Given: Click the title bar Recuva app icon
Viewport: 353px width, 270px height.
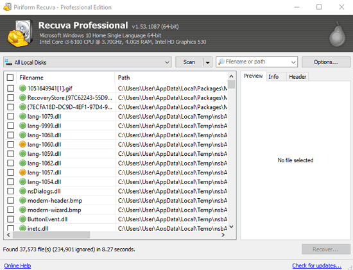Looking at the screenshot, I should (x=7, y=7).
